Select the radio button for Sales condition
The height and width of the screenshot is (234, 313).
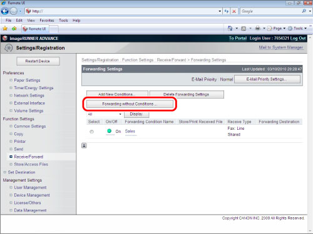[x=91, y=132]
